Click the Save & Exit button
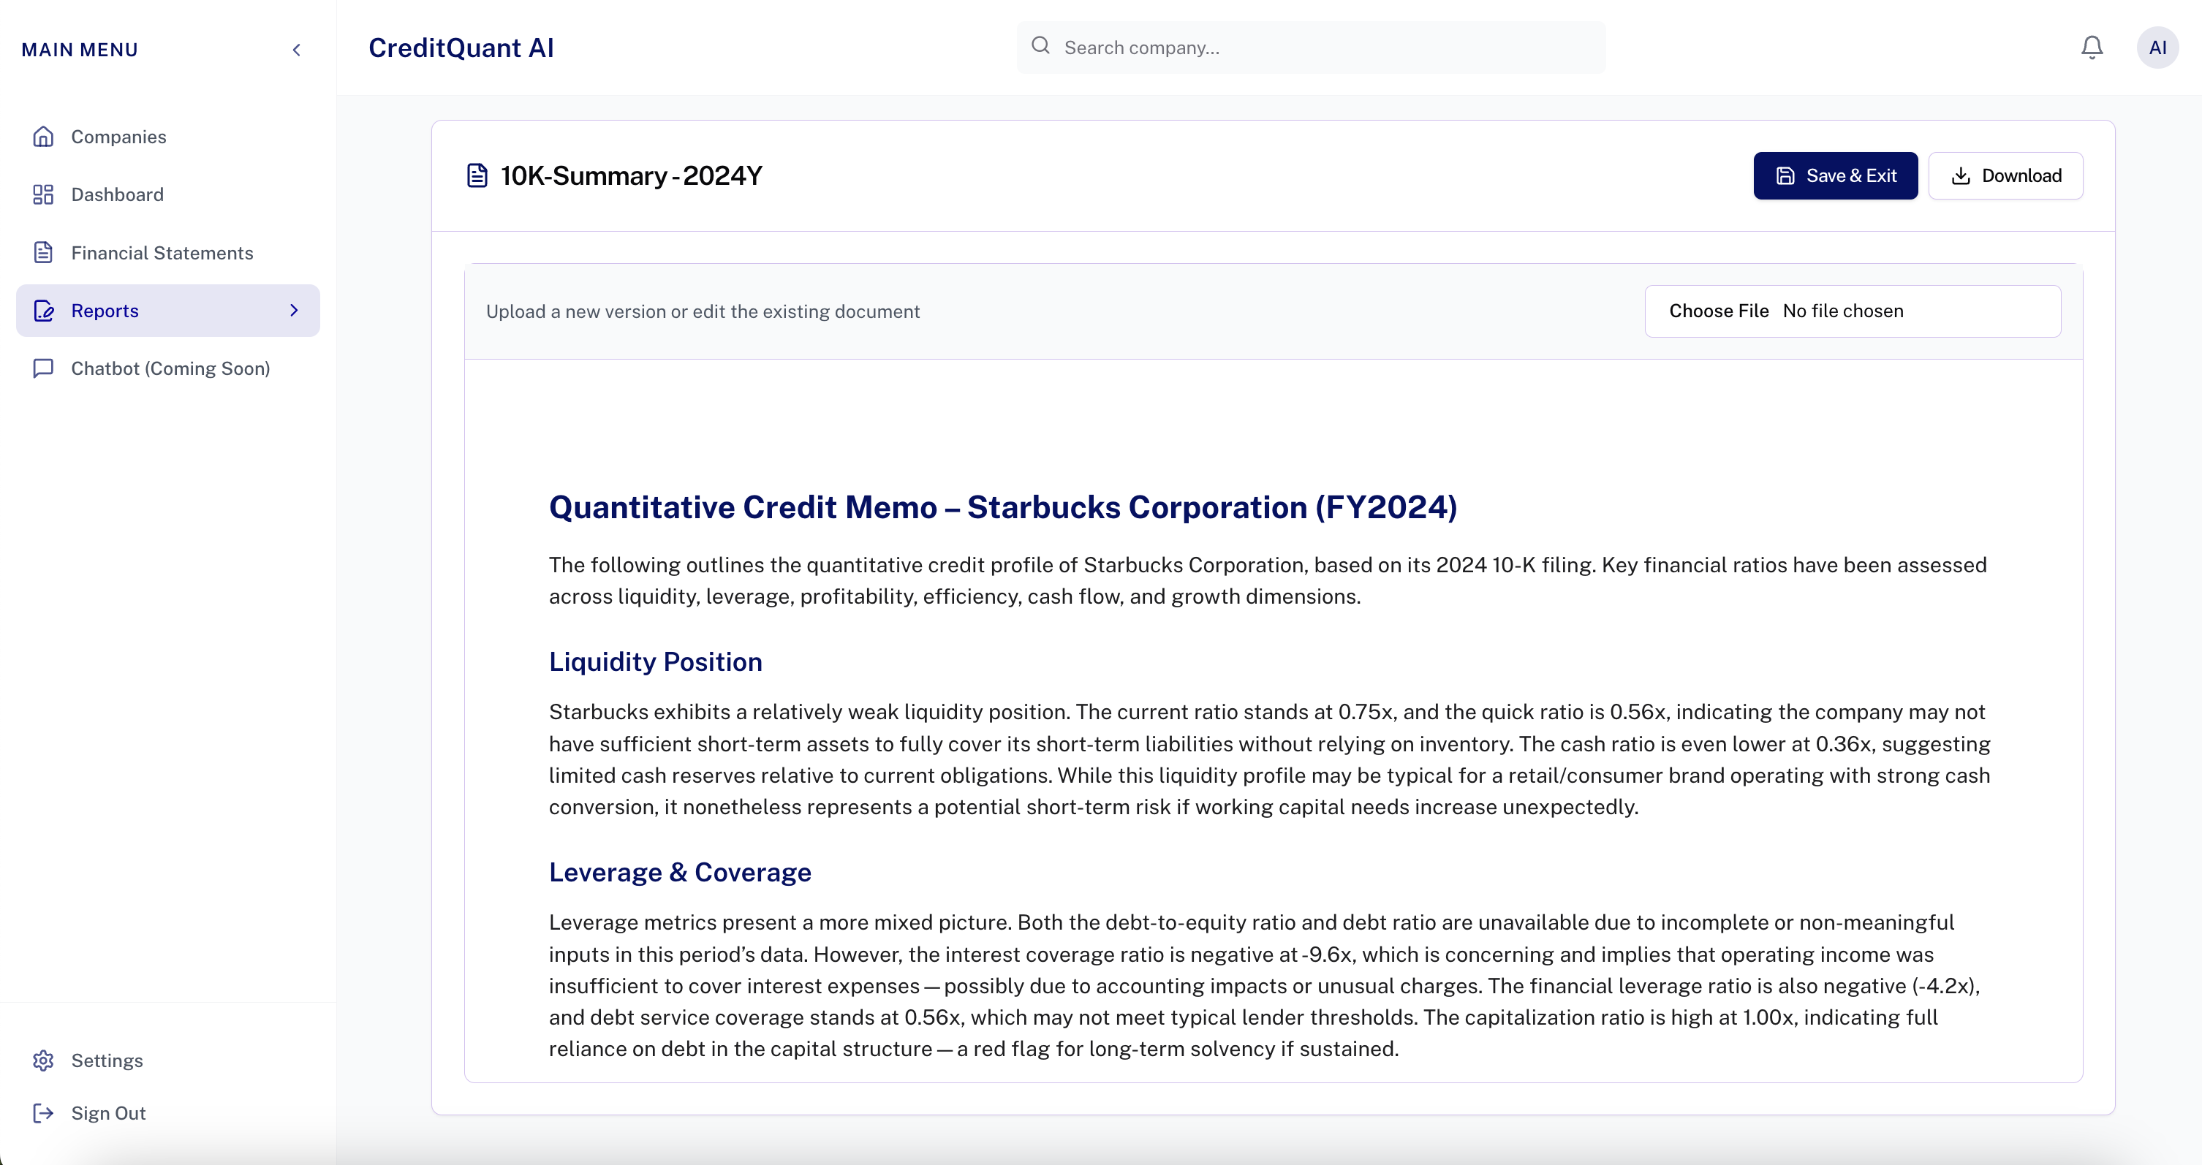Image resolution: width=2202 pixels, height=1165 pixels. 1835,175
